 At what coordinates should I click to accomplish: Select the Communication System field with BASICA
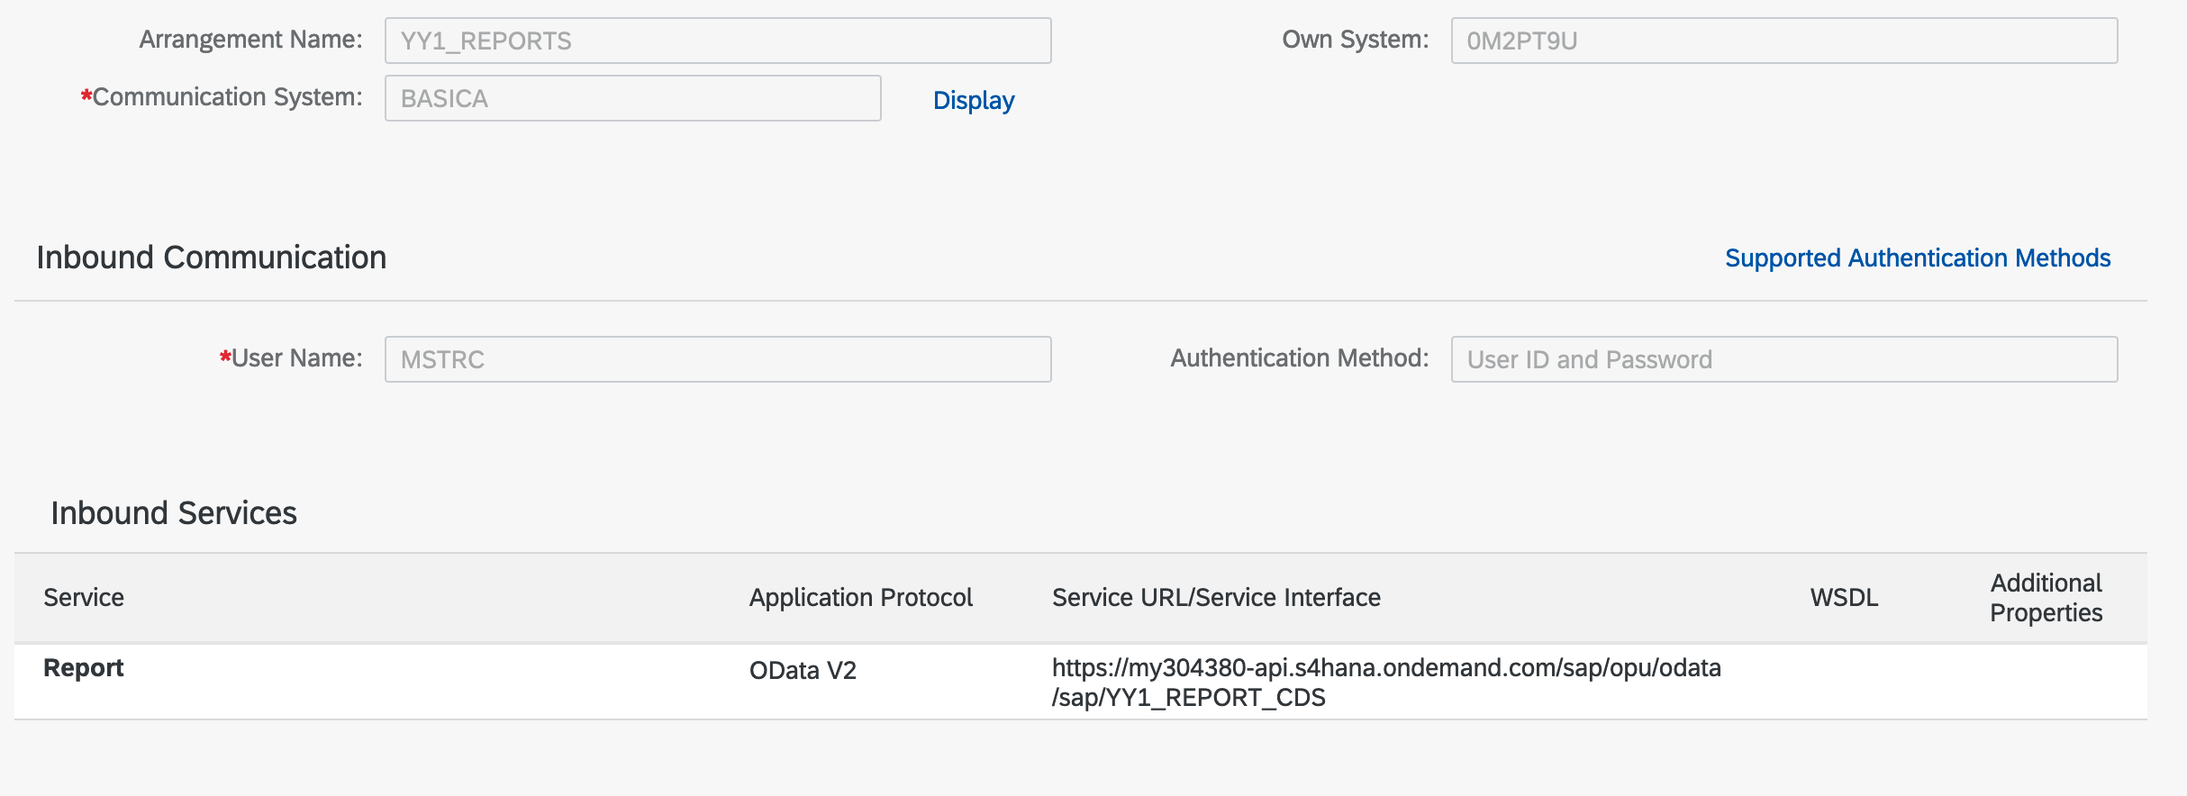pos(632,98)
